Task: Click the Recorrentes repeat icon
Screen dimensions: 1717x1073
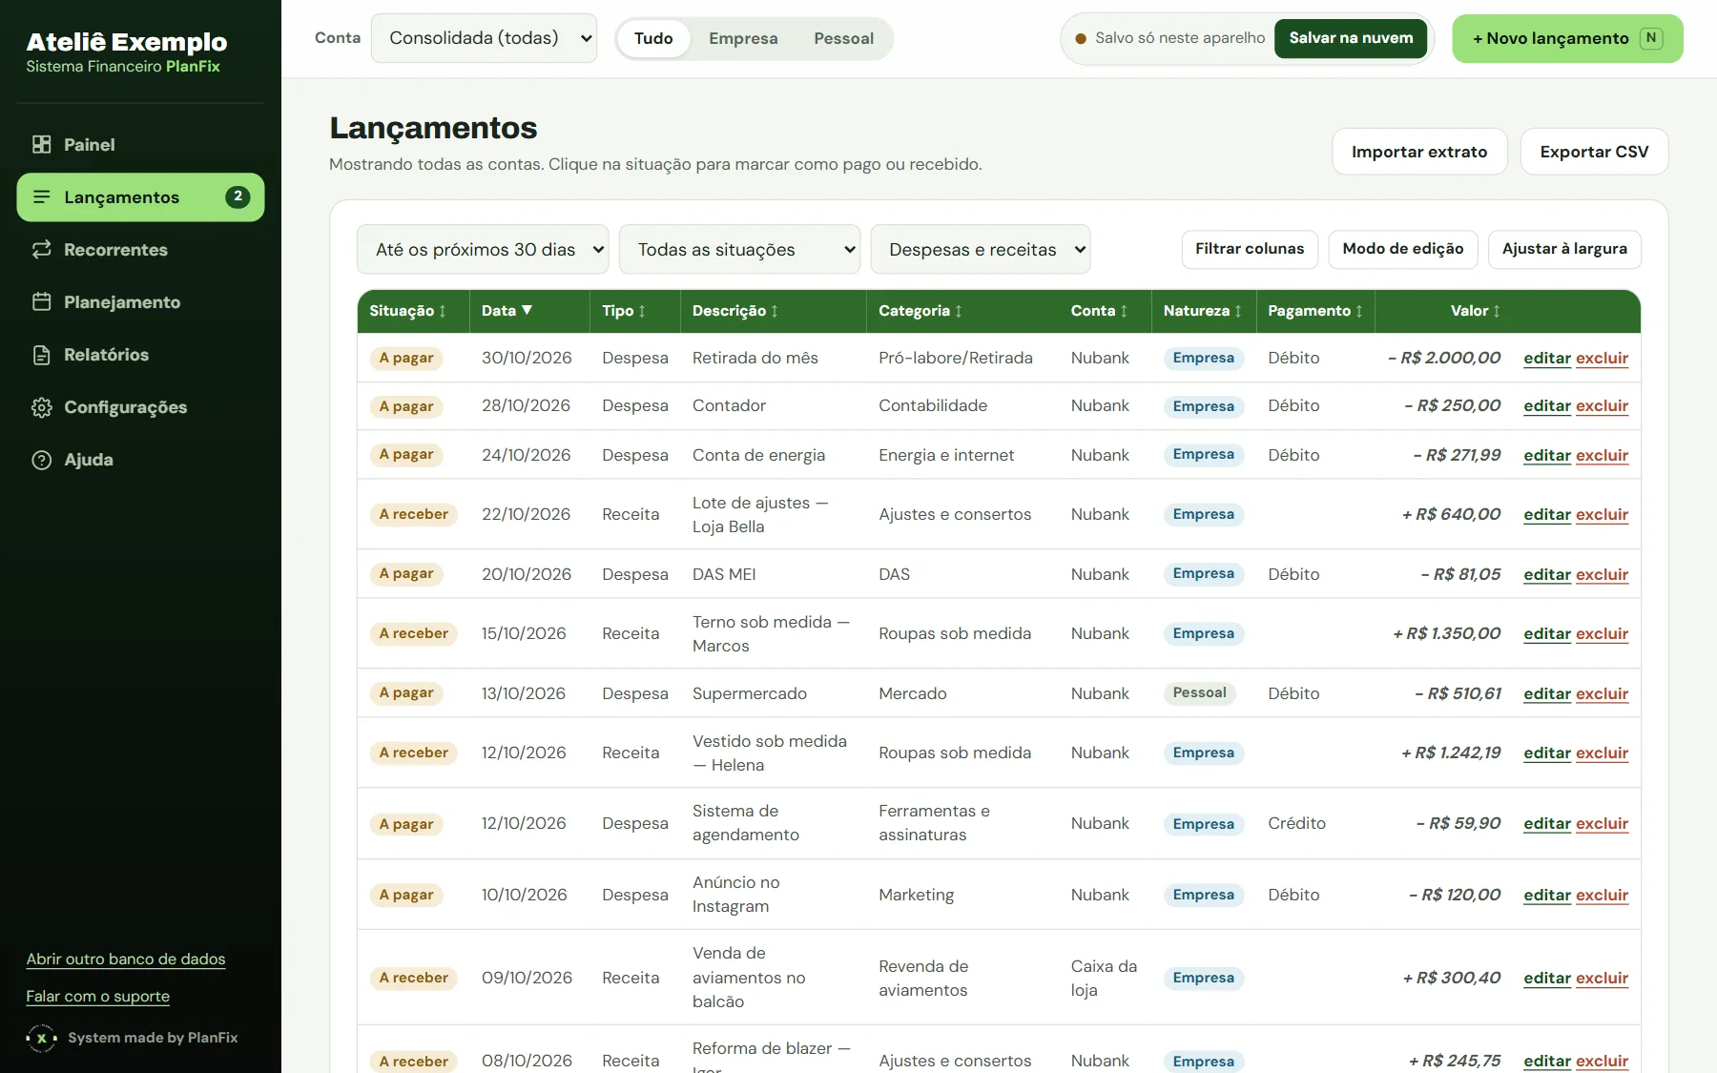Action: coord(41,250)
